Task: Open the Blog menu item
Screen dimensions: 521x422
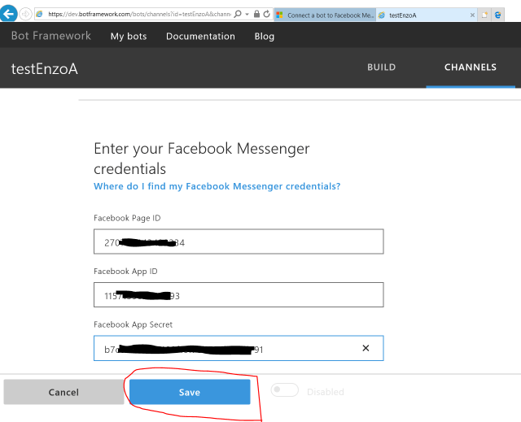Action: pos(265,36)
